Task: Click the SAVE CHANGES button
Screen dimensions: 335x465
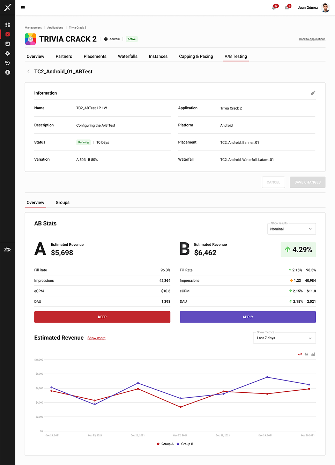Action: tap(307, 182)
